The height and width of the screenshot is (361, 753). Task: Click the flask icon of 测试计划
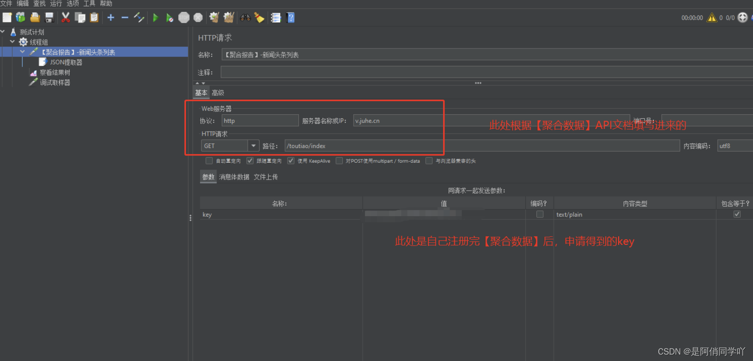(x=13, y=32)
